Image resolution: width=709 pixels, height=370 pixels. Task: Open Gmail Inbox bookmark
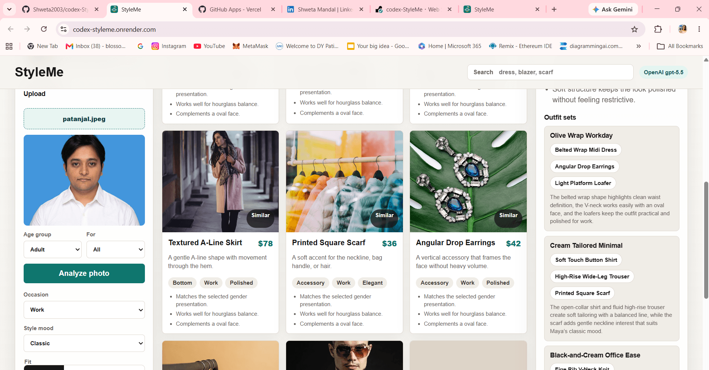tap(96, 46)
